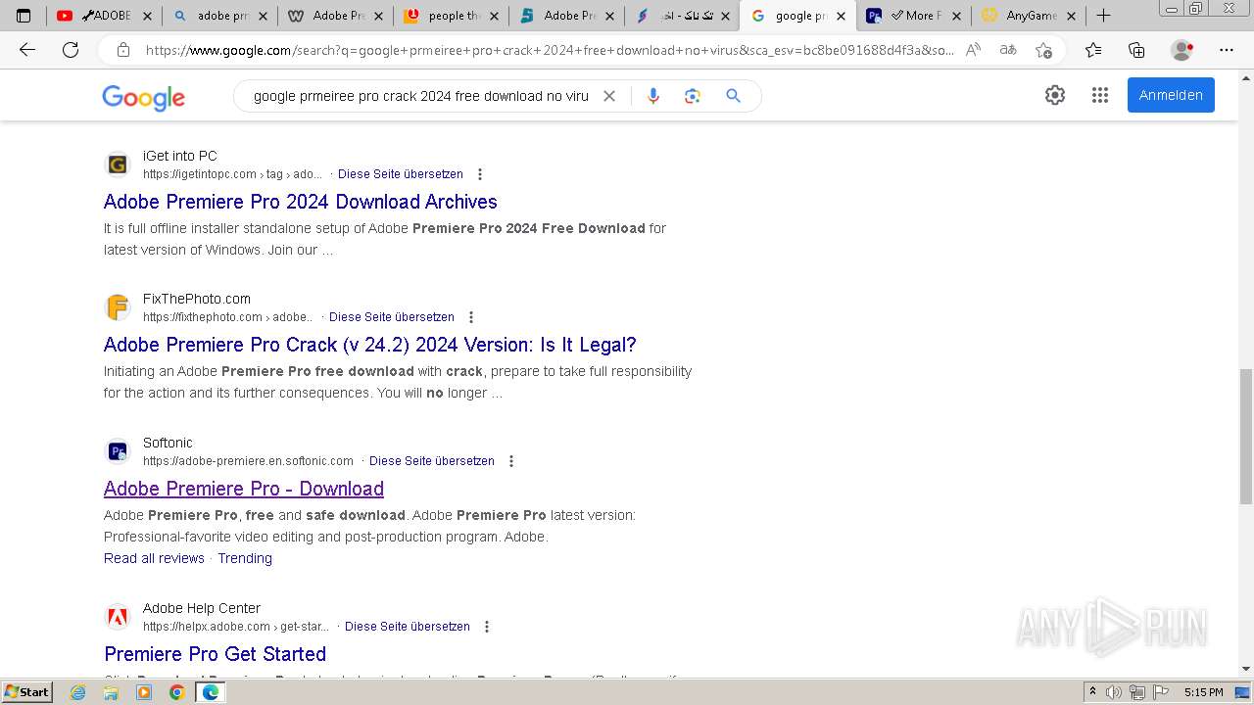The width and height of the screenshot is (1254, 705).
Task: Click the page vertical scrollbar thumb
Action: tap(1246, 436)
